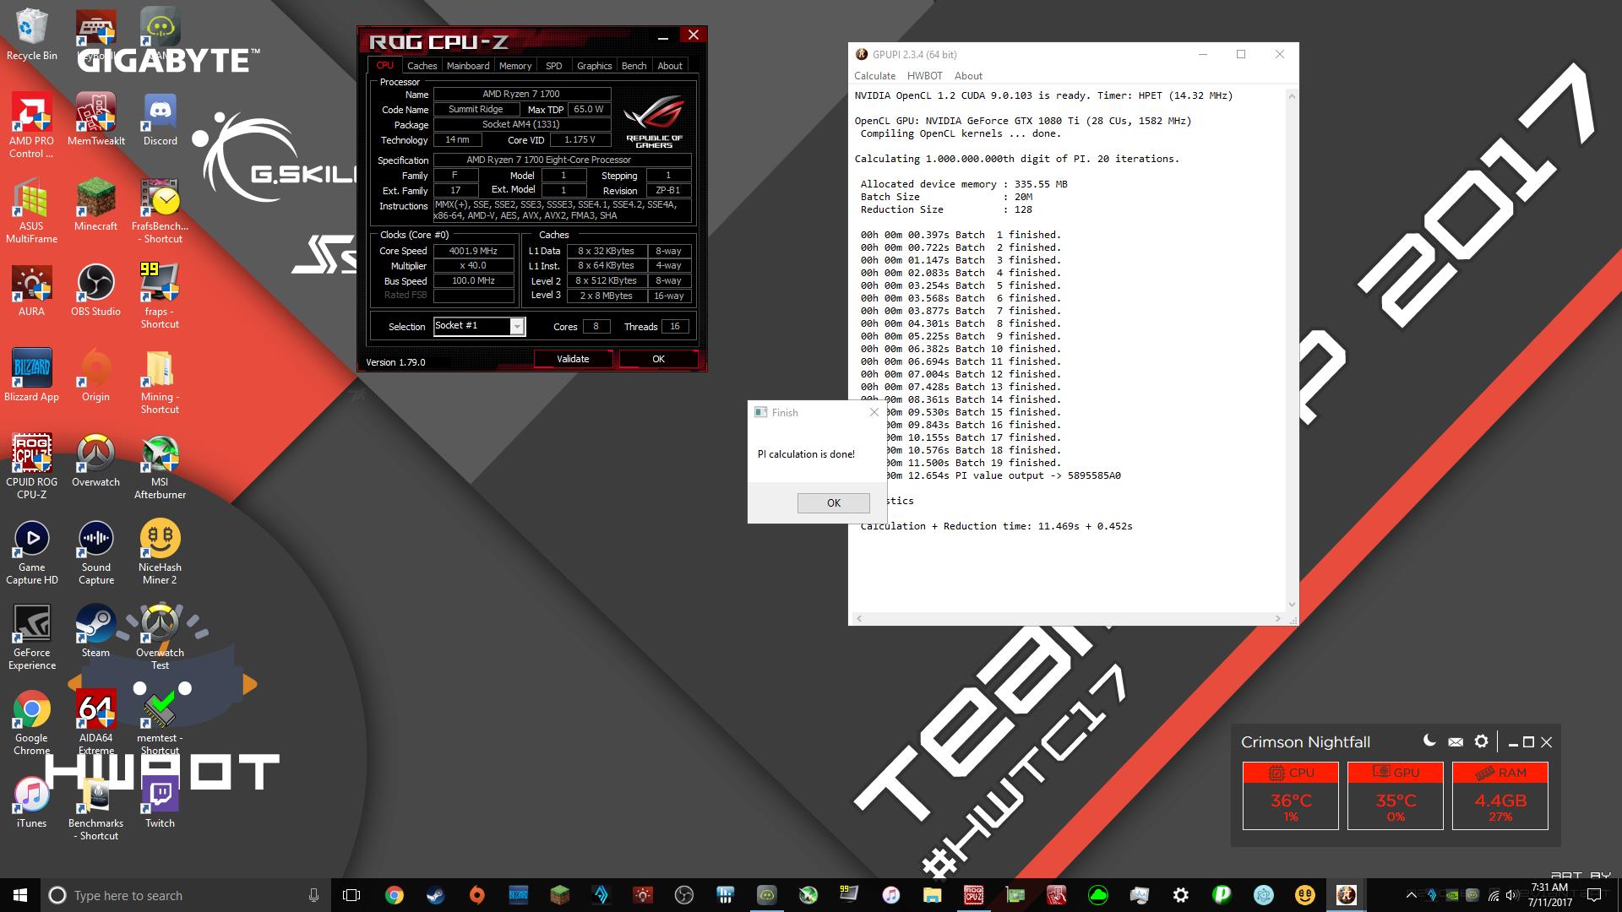Screen dimensions: 1622x912
Task: Open FrafsBench shortcut on desktop
Action: click(160, 211)
